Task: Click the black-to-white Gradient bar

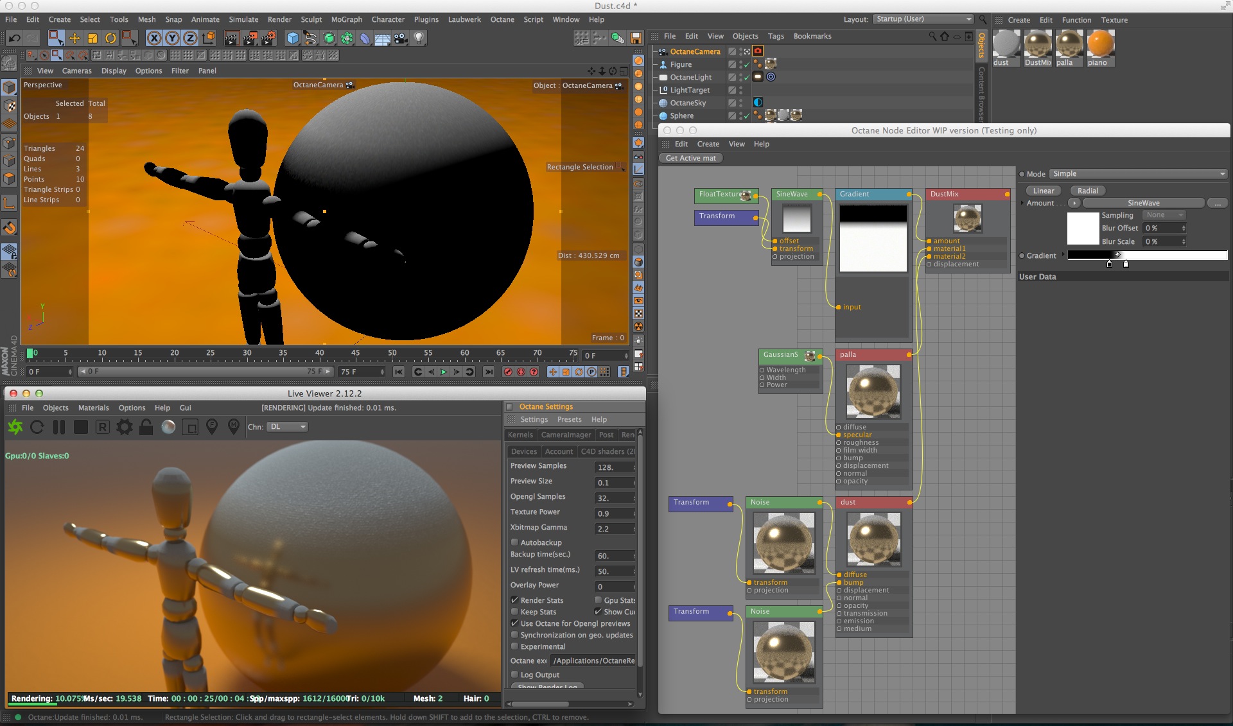Action: pyautogui.click(x=1147, y=255)
